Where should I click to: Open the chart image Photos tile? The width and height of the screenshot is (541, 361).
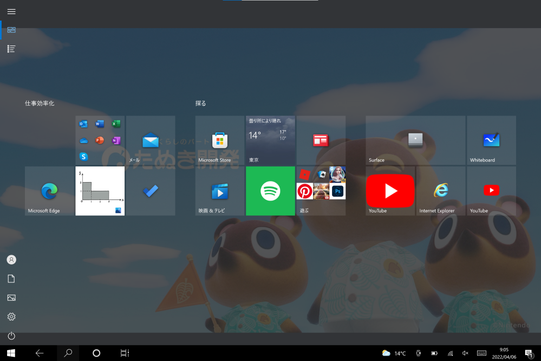pyautogui.click(x=100, y=191)
